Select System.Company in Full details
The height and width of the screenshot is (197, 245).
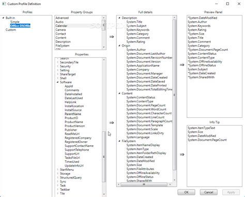click(138, 69)
